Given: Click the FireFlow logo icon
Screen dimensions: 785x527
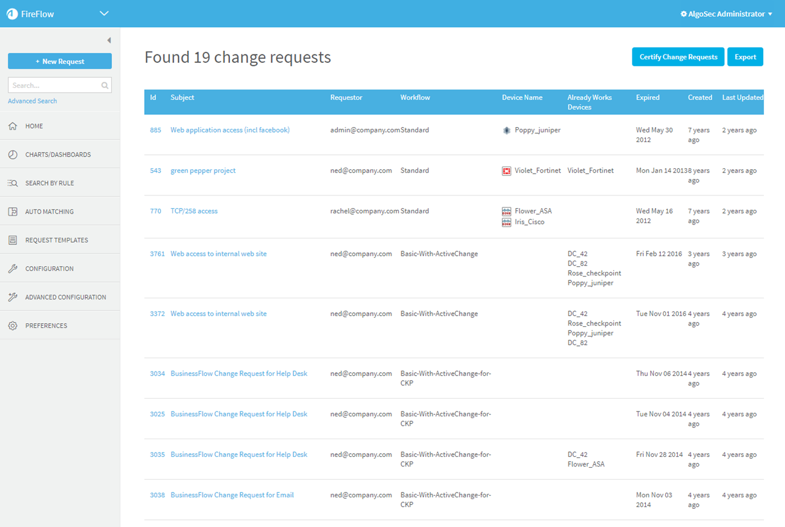Looking at the screenshot, I should click(x=12, y=14).
